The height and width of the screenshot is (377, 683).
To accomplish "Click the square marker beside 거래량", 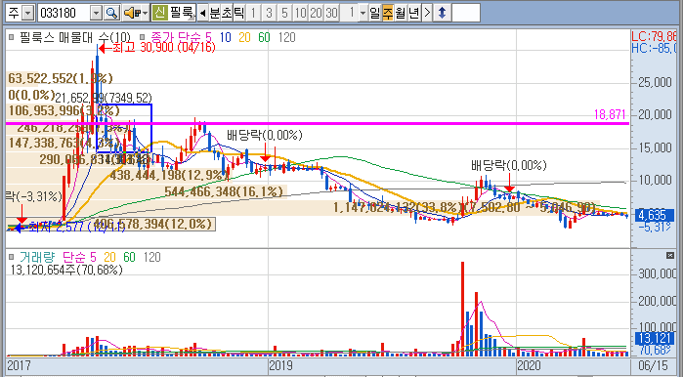I will point(12,257).
